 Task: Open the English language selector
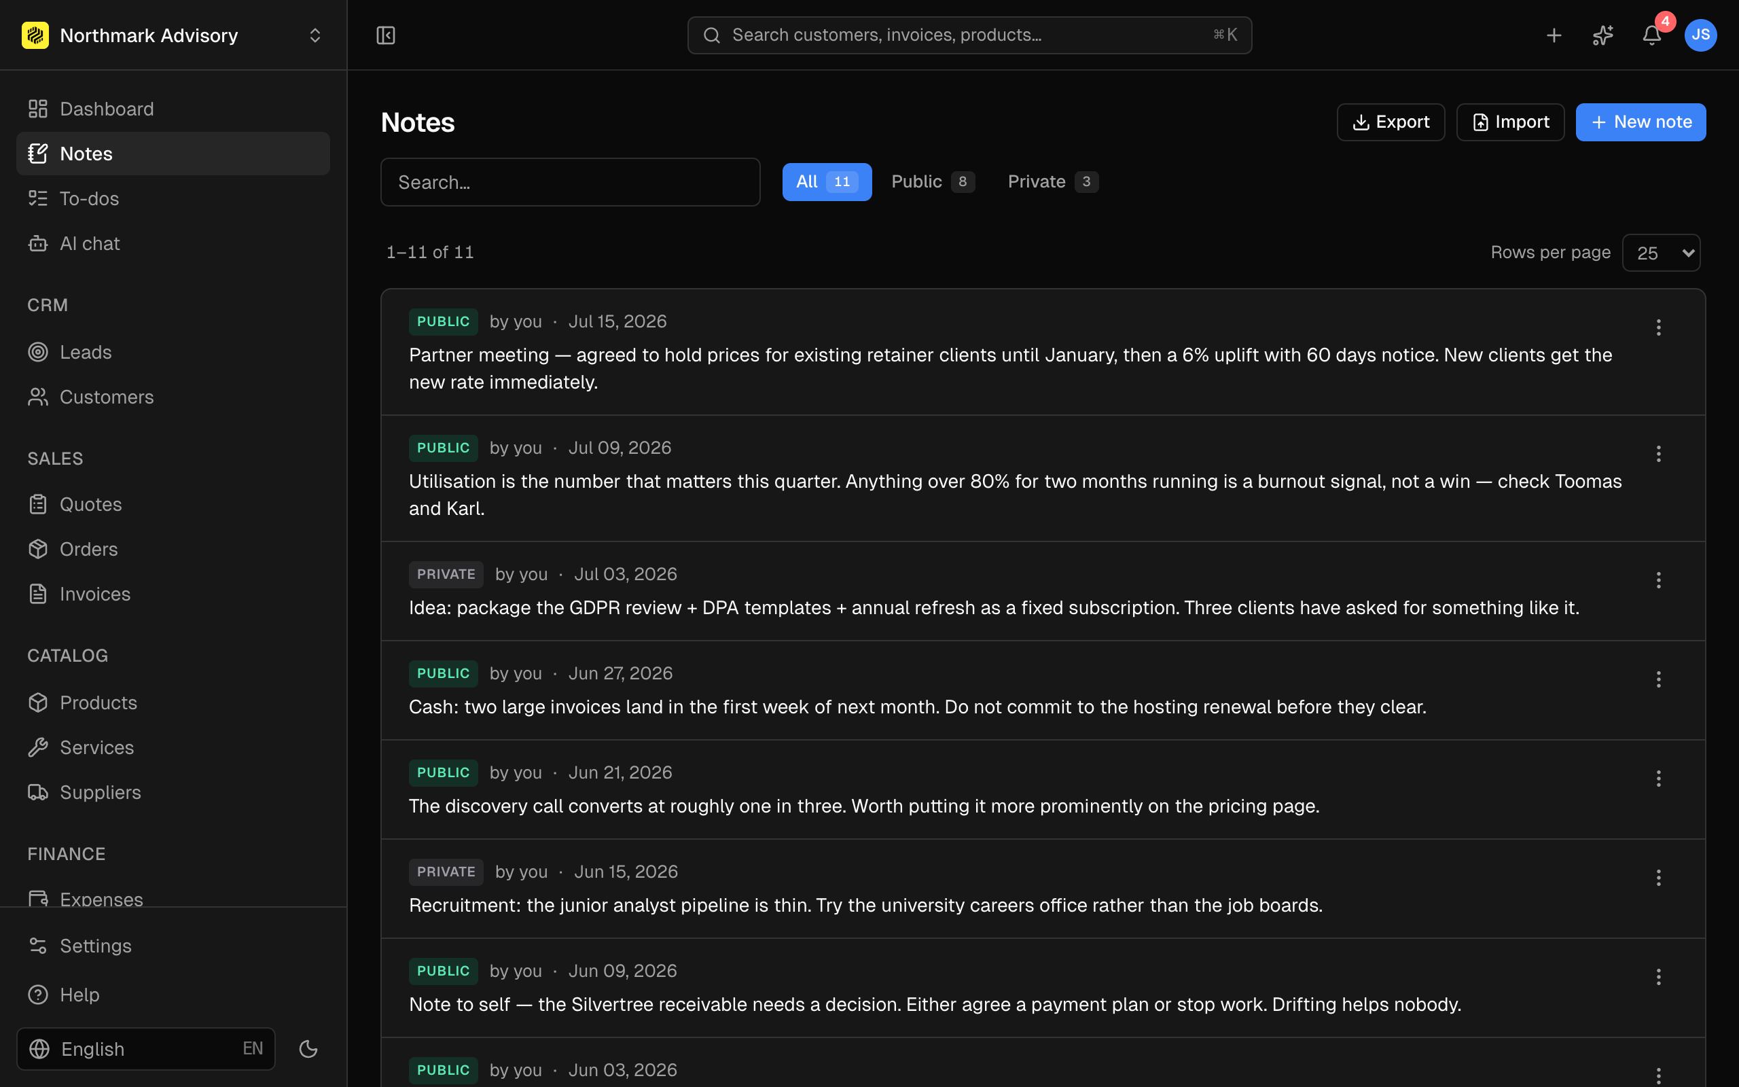146,1049
